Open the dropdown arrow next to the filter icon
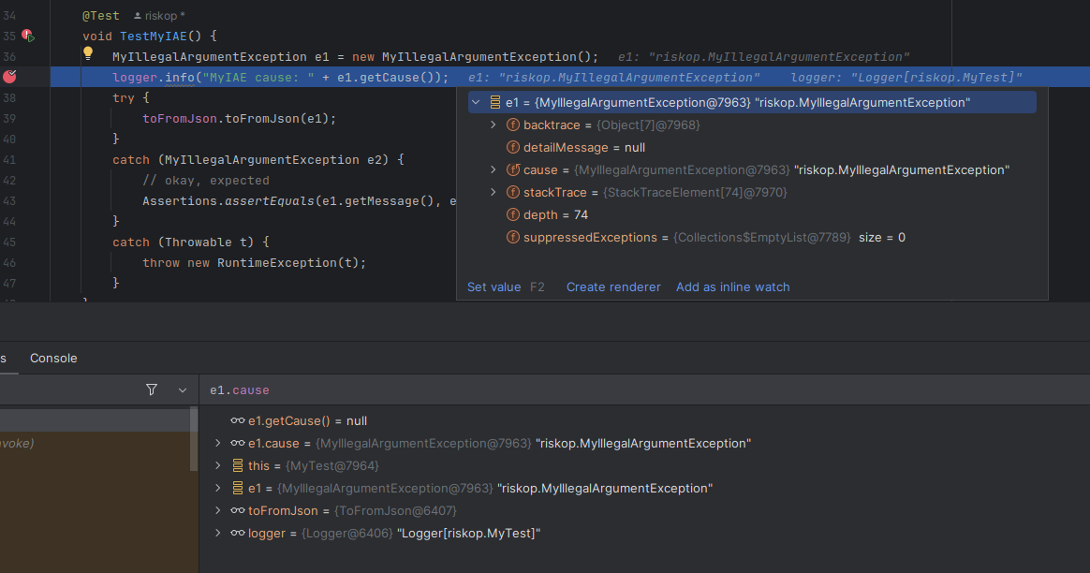 (x=182, y=390)
